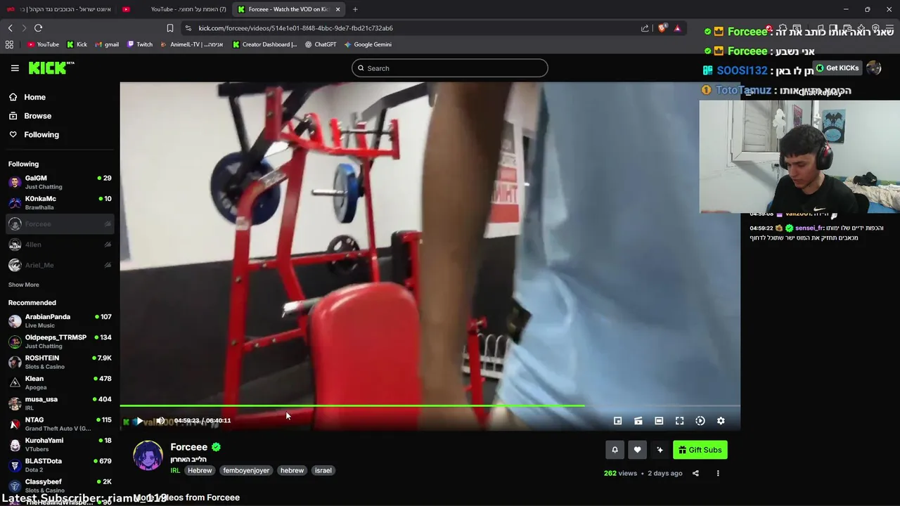Open the three-dot video options menu
The image size is (900, 506).
click(x=718, y=473)
